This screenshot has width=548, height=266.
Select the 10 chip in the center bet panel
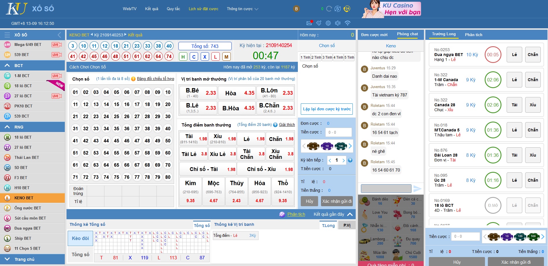click(327, 146)
